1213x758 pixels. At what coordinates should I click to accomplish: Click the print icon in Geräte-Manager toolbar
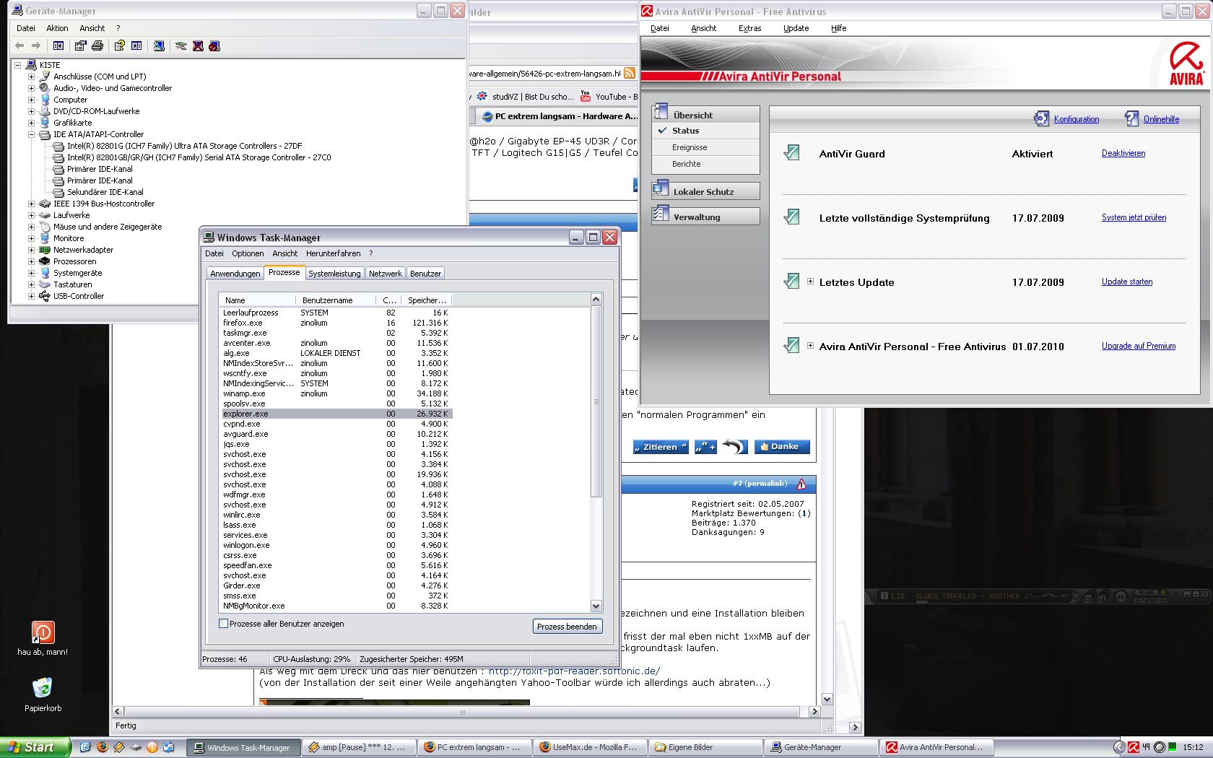pyautogui.click(x=97, y=45)
